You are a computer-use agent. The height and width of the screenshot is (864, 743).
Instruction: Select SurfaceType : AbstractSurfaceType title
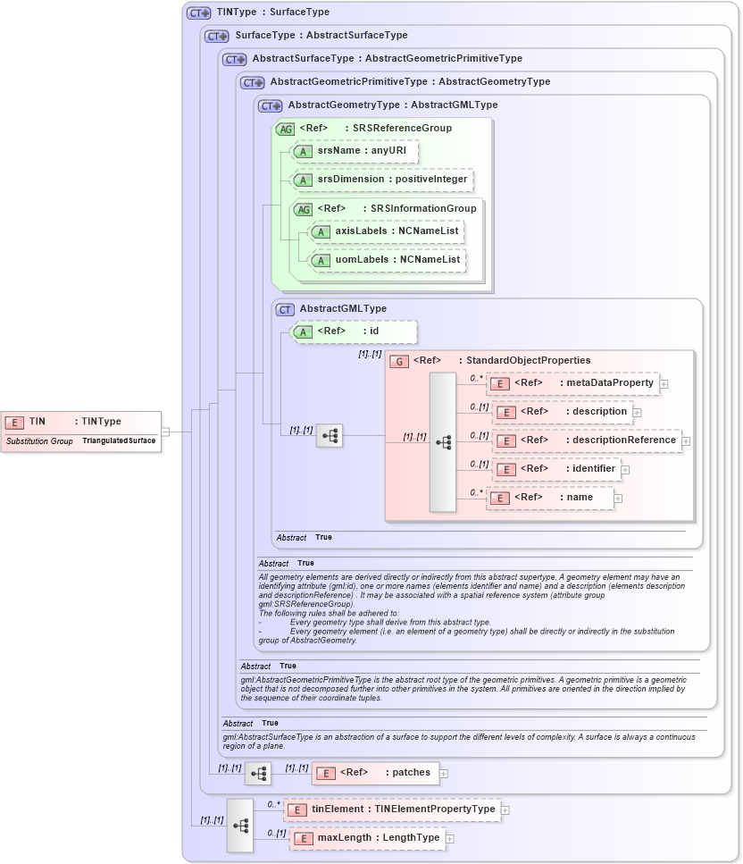[321, 35]
